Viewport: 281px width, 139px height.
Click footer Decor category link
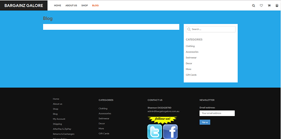pyautogui.click(x=102, y=123)
